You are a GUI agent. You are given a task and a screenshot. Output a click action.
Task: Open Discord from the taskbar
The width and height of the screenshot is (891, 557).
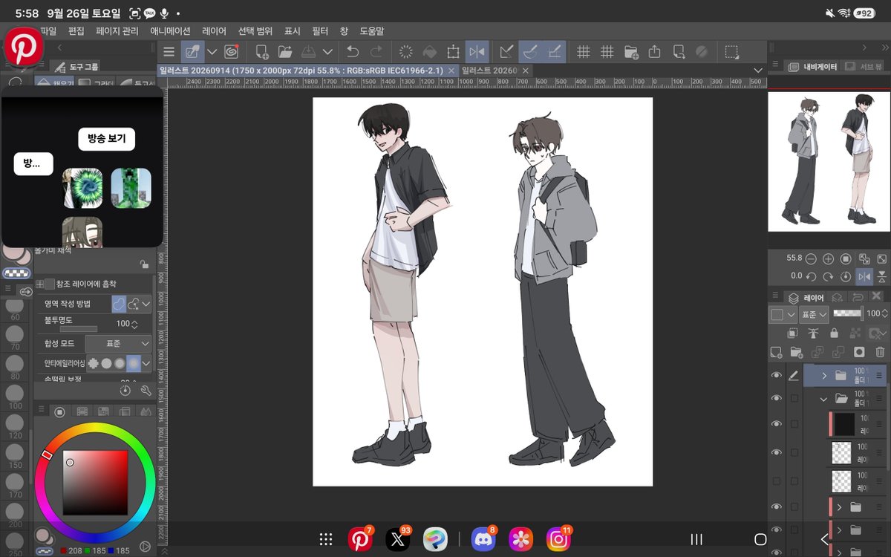pos(483,539)
